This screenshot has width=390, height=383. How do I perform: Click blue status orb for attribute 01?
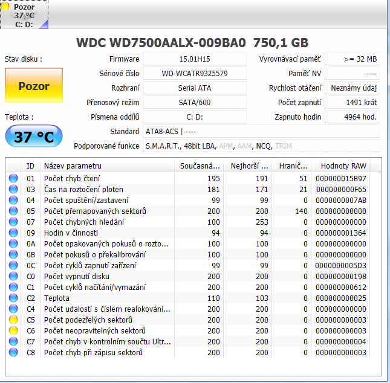point(13,178)
